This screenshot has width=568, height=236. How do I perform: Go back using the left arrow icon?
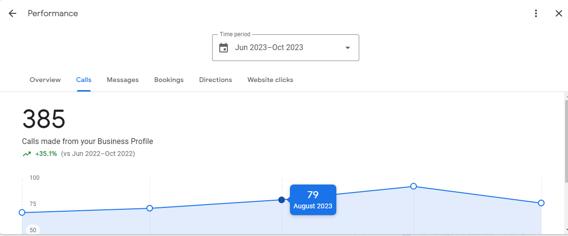click(x=13, y=14)
